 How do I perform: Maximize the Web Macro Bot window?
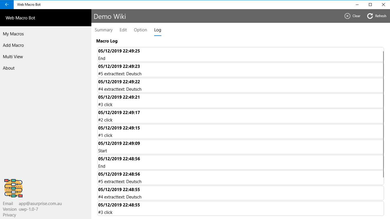(370, 5)
